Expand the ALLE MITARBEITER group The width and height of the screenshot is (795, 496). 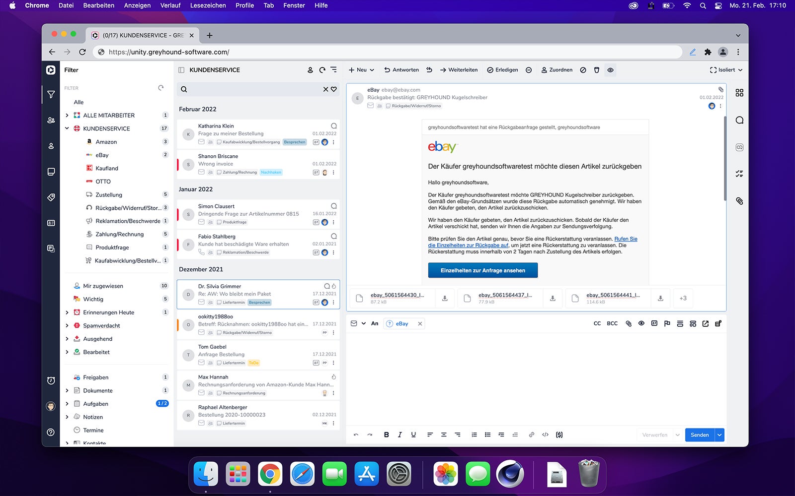pos(67,115)
